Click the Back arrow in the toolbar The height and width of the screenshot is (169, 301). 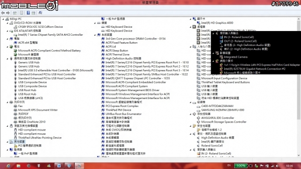click(3, 13)
